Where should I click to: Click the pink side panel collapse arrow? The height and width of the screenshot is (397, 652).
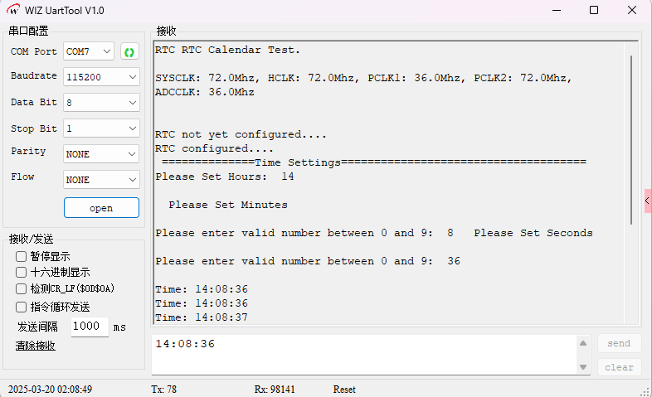[x=647, y=201]
